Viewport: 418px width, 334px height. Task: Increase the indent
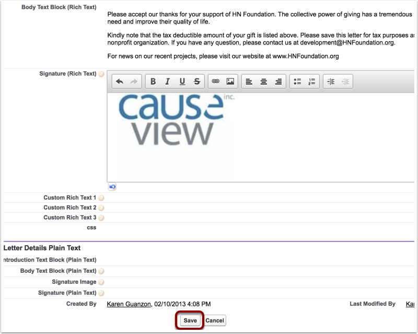(x=331, y=82)
